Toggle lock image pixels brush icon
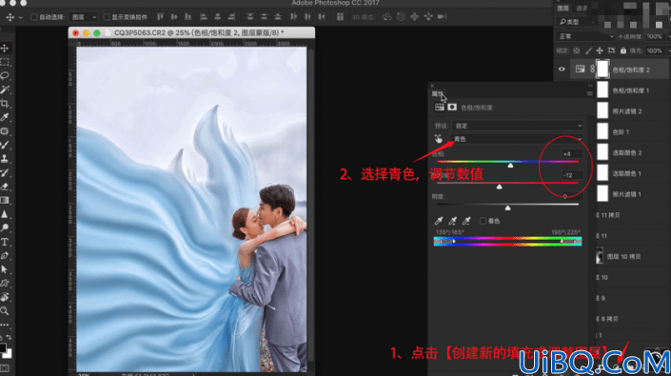 [588, 50]
